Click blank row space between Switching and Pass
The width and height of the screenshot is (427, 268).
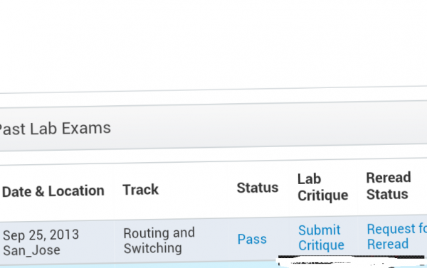click(x=215, y=240)
